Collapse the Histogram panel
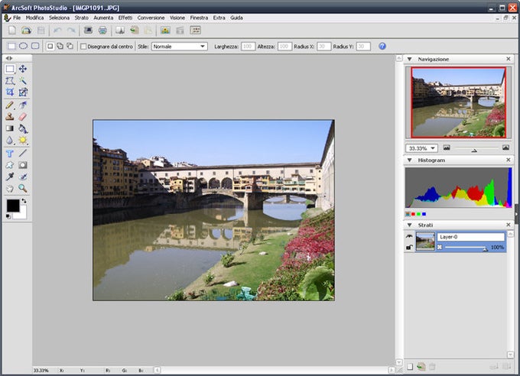The image size is (520, 376). [x=410, y=160]
